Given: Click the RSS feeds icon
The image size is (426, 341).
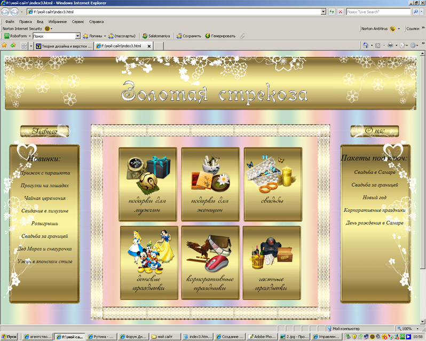Looking at the screenshot, I should click(377, 45).
